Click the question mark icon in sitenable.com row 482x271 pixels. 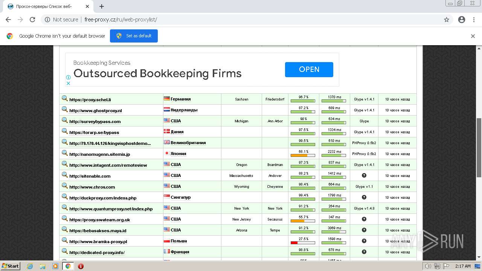tap(364, 175)
